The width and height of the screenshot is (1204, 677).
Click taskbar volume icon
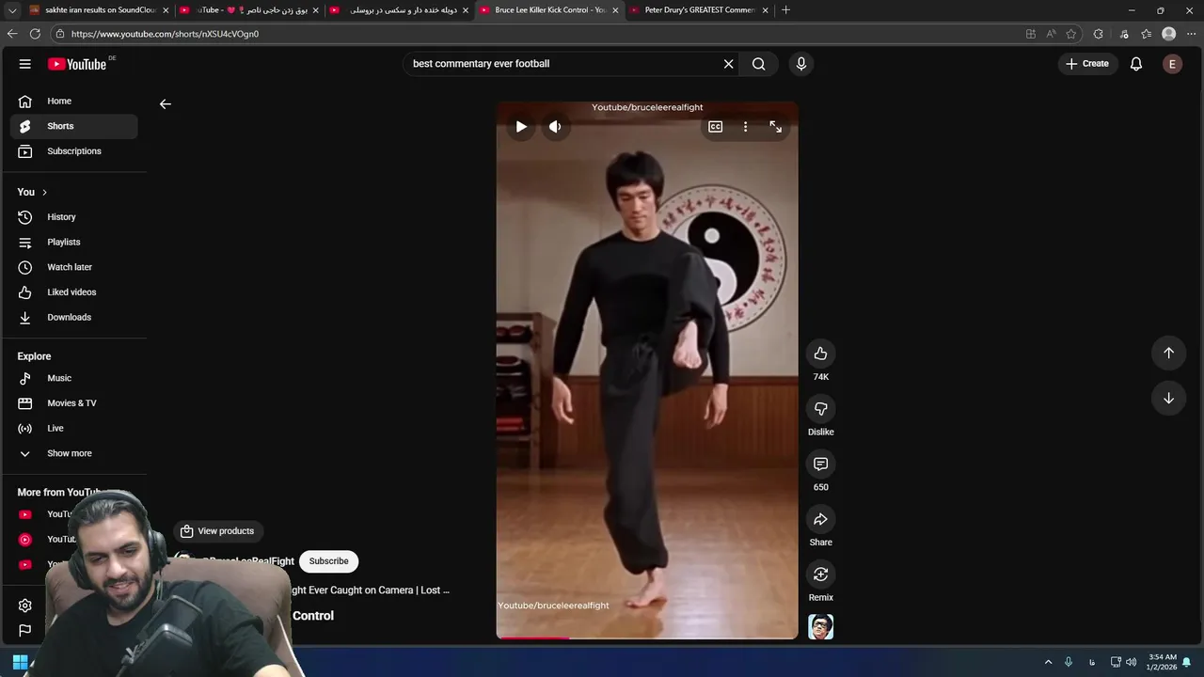tap(1132, 662)
